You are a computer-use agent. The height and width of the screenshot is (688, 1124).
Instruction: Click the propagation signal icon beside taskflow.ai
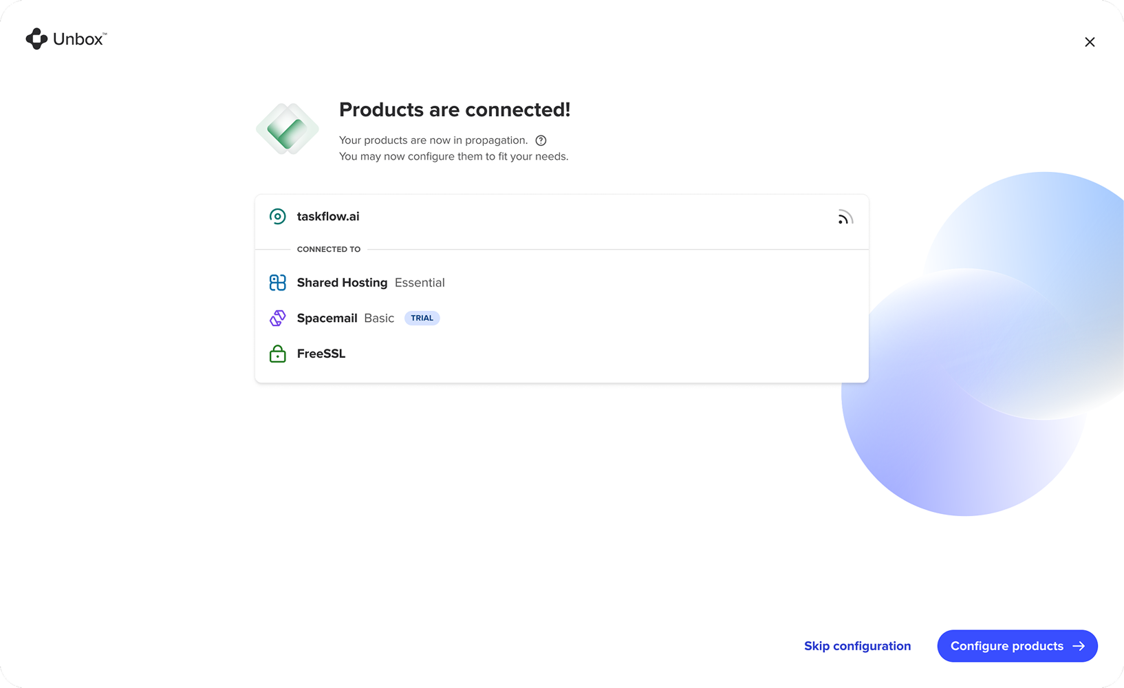tap(845, 217)
